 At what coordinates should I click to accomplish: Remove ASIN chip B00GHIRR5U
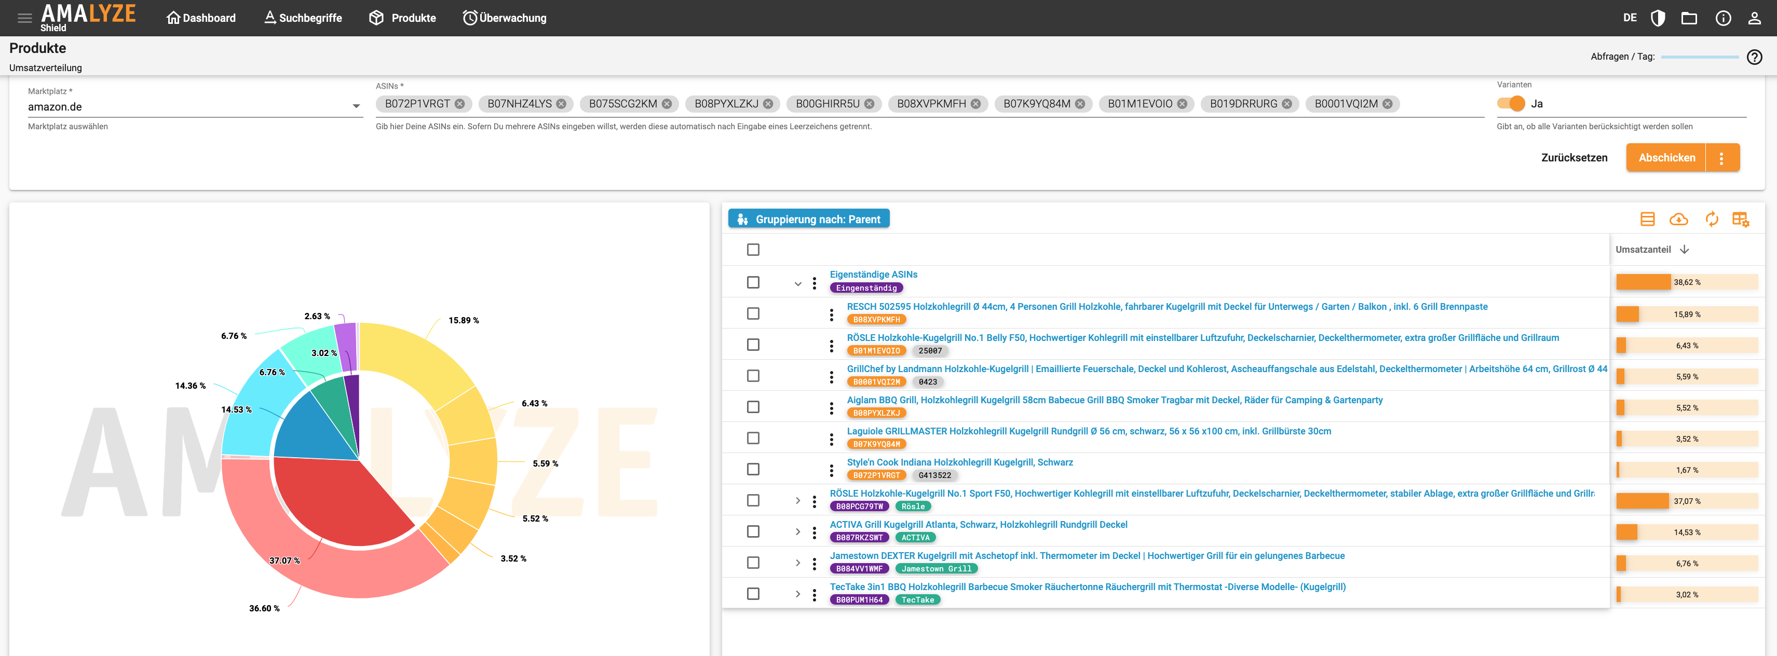pos(869,104)
